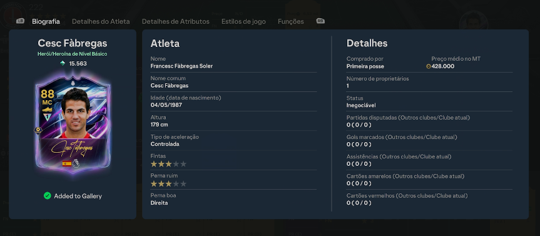Click the Nome comum value
Screen dimensions: 540x236
pos(170,86)
